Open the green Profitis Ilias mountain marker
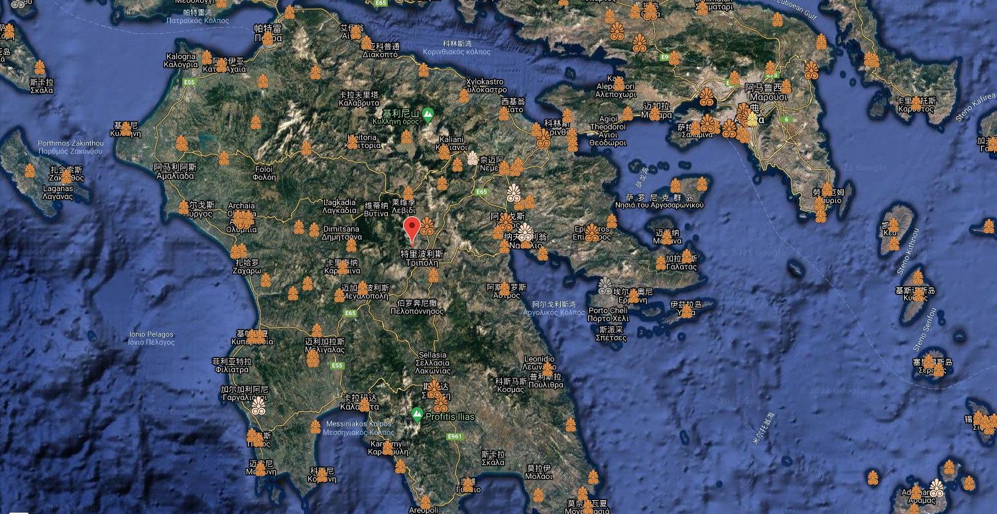 (x=417, y=415)
